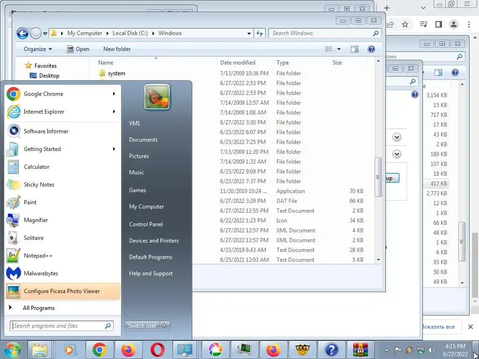The width and height of the screenshot is (479, 359).
Task: Open Default Programs from Start menu
Action: pos(150,257)
